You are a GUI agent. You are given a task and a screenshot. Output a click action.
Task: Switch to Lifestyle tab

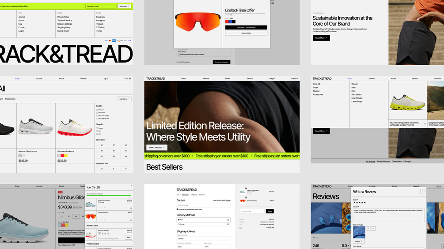(x=407, y=161)
